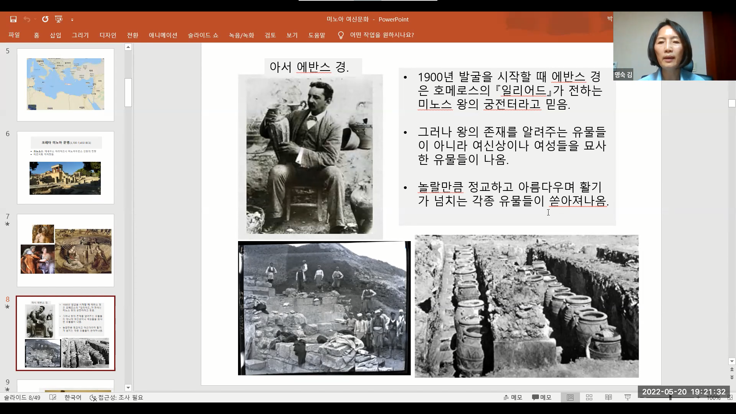Viewport: 736px width, 414px height.
Task: Open the undo history dropdown arrow
Action: (x=35, y=19)
